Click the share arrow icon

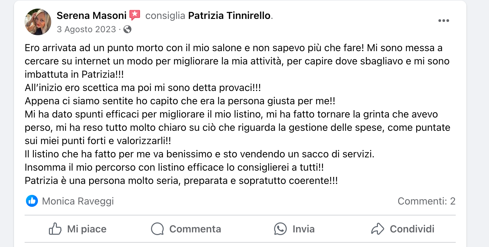[x=378, y=229]
